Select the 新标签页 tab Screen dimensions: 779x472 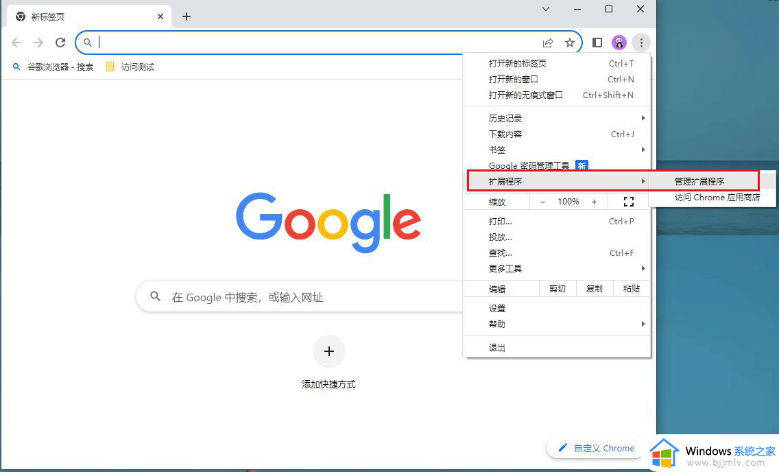pyautogui.click(x=89, y=16)
